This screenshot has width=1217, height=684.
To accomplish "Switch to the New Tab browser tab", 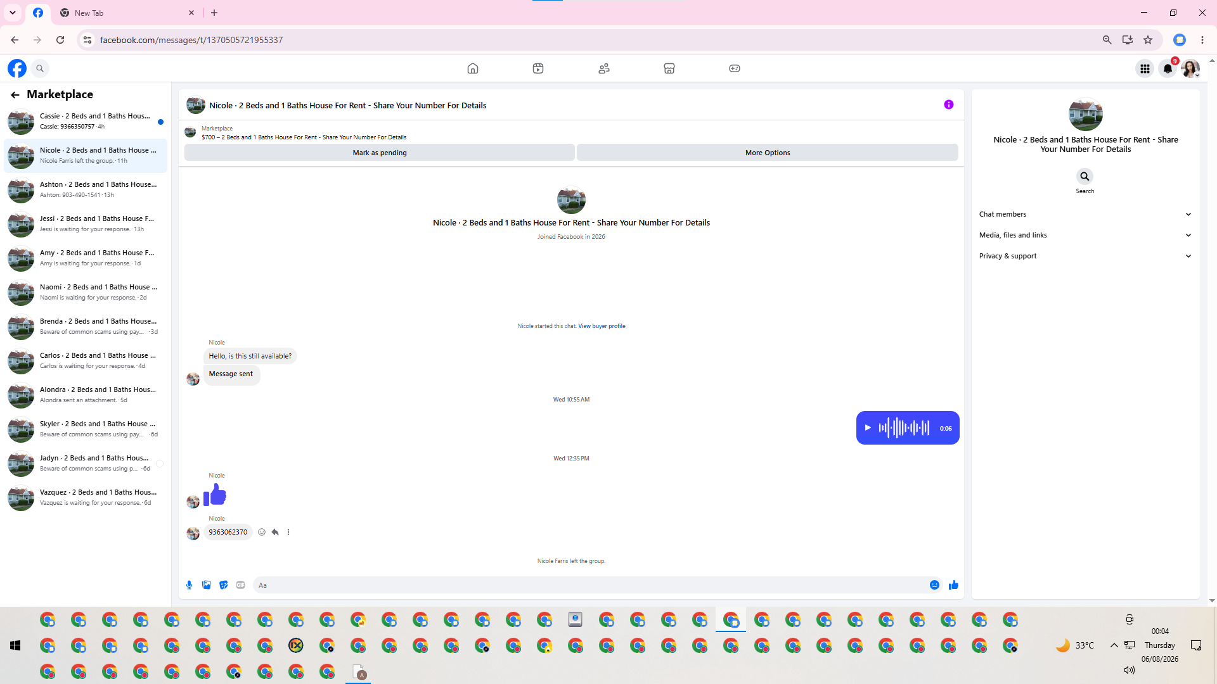I will [127, 13].
